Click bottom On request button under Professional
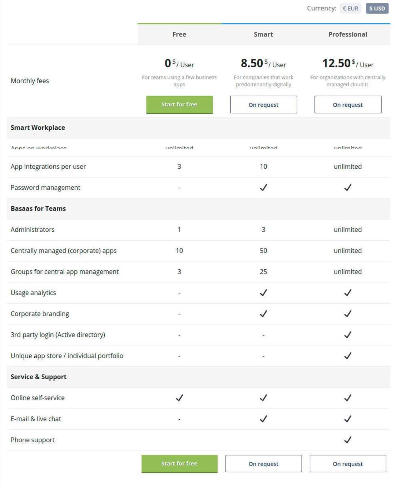The image size is (396, 487). [x=348, y=464]
